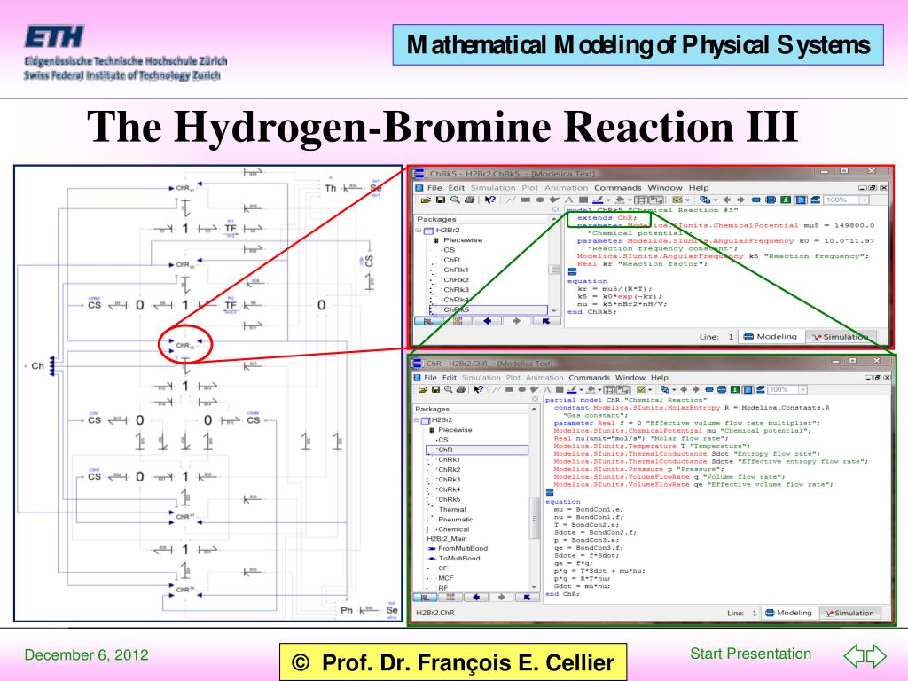Collapse the H2Br2 package in ChR window tree
Viewport: 908px width, 681px height.
(x=419, y=419)
